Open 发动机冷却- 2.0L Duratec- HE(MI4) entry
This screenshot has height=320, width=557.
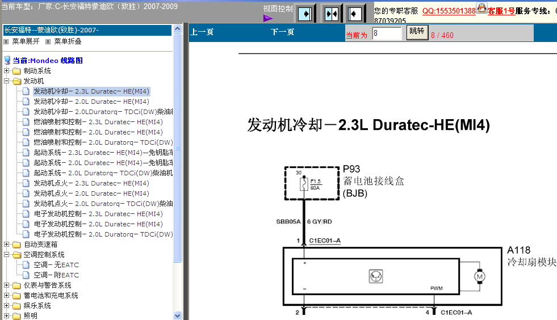coord(91,102)
